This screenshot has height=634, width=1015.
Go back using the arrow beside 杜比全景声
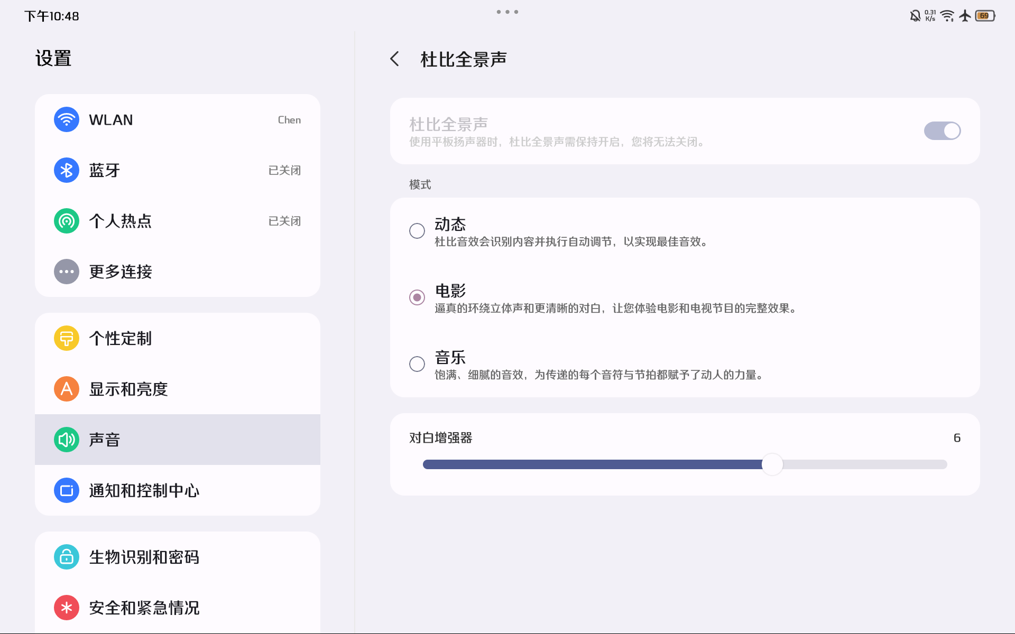[x=394, y=59]
